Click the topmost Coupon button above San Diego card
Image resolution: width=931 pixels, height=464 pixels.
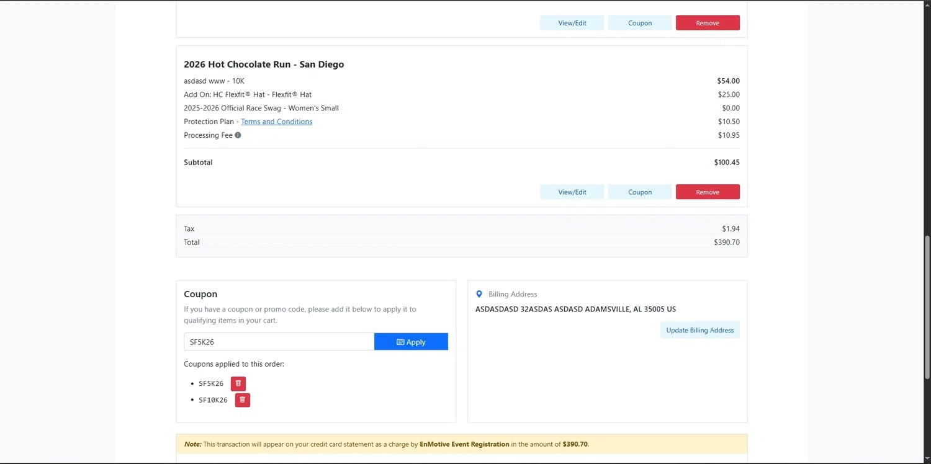pyautogui.click(x=640, y=23)
